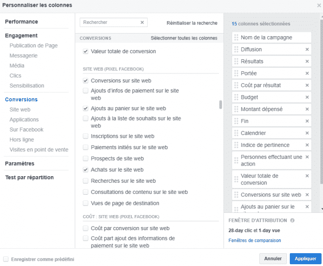Uncheck Conversions sur site web
Screen dimensions: 323x266
pyautogui.click(x=86, y=81)
